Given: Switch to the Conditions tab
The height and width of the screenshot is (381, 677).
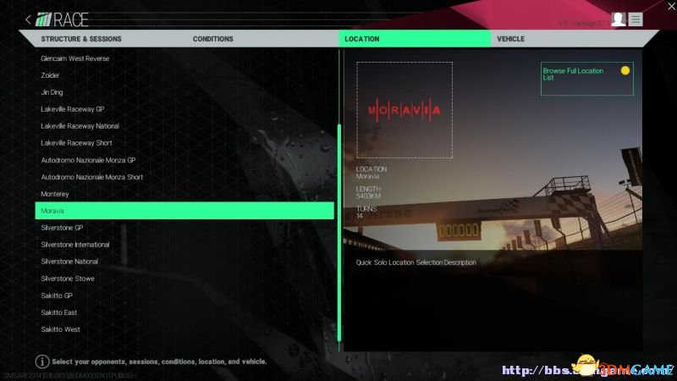Looking at the screenshot, I should [x=213, y=39].
